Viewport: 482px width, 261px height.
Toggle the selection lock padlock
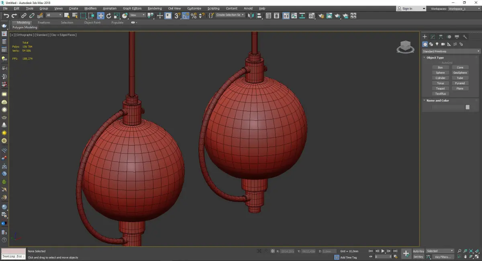(266, 251)
